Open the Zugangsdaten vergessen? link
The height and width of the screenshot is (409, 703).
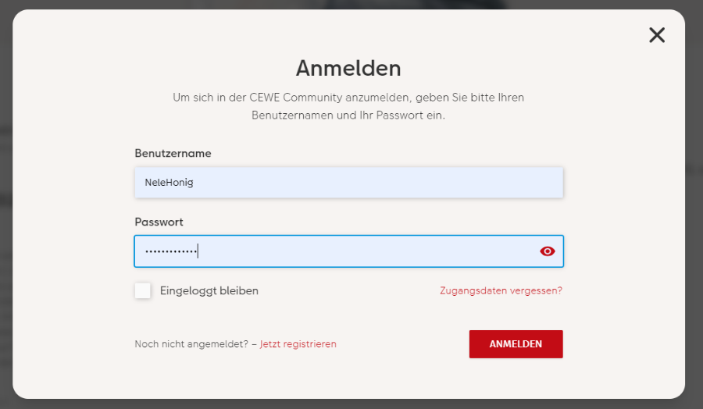pos(501,291)
